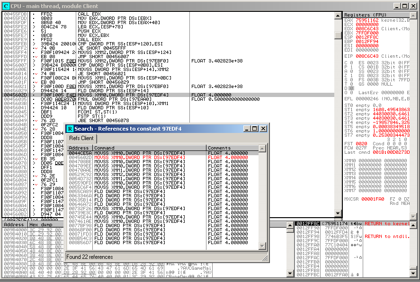
Task: Sort references by Address column header
Action: [80, 148]
